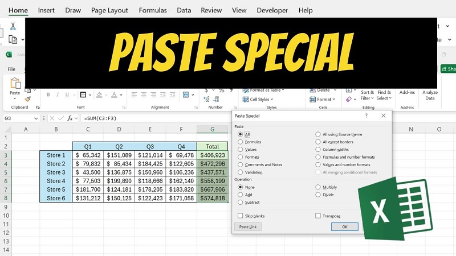This screenshot has height=256, width=456.
Task: Select column G header
Action: pos(212,129)
